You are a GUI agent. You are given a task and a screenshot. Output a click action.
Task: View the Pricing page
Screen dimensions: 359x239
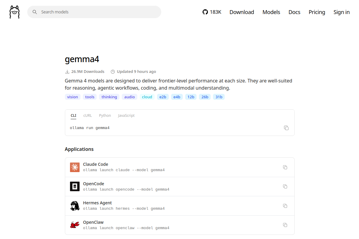coord(317,12)
